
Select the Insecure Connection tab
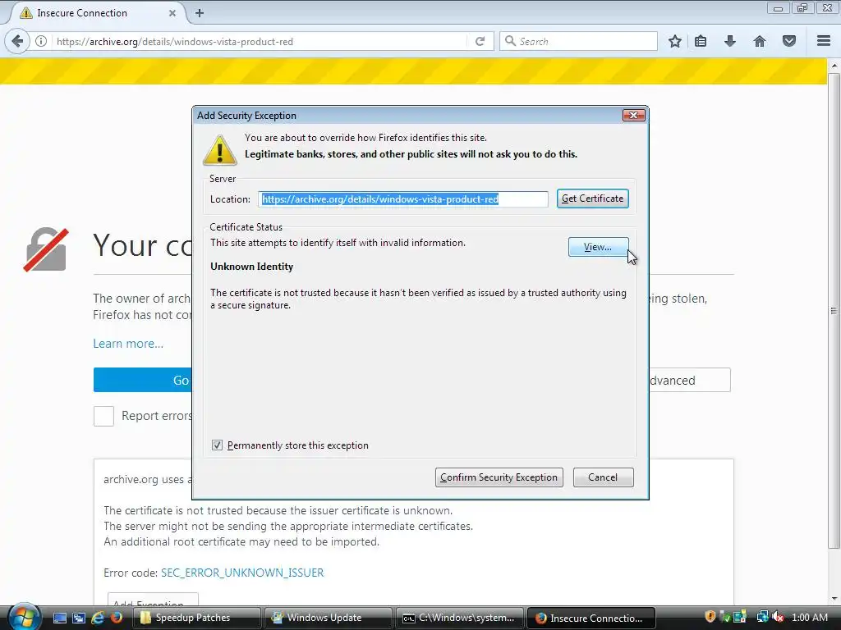pos(97,13)
